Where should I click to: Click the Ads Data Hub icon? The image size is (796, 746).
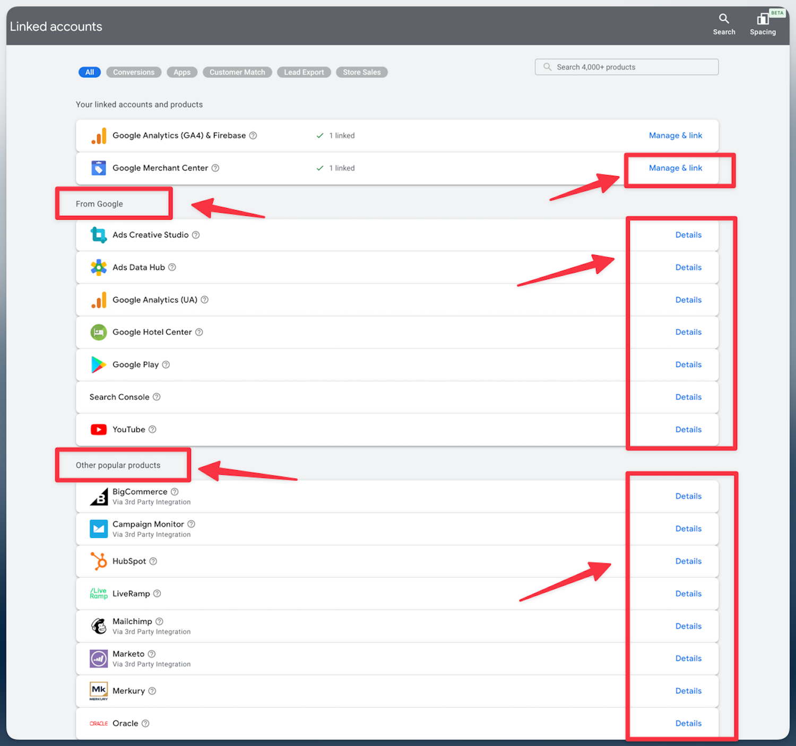[99, 267]
